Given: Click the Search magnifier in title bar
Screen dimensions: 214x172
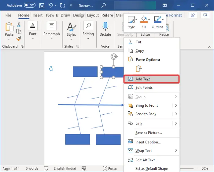Looking at the screenshot, I should click(x=104, y=5).
